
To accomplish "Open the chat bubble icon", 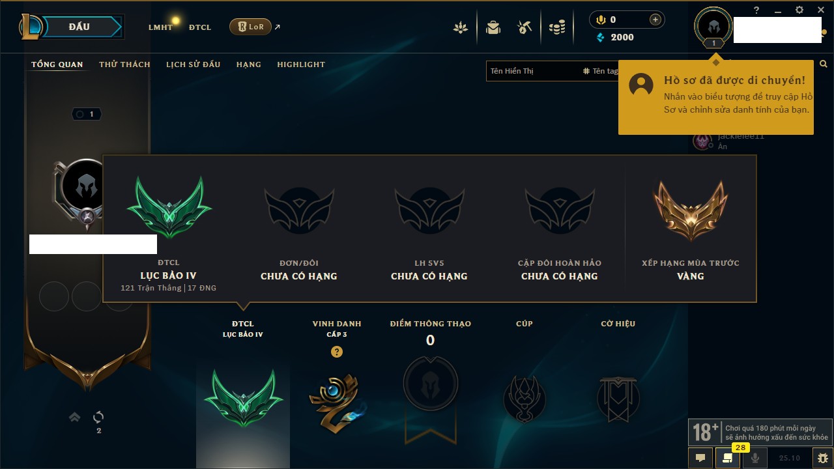I will click(x=700, y=458).
